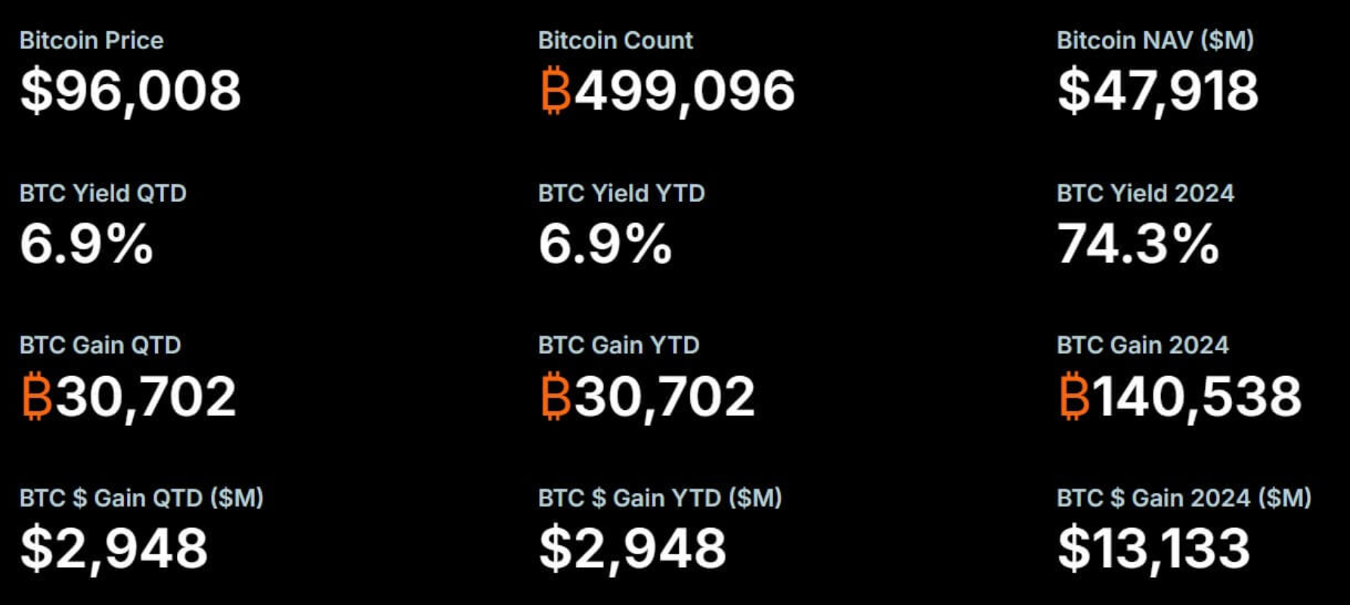Click the BTC $ Gain 2024 ($M) label
This screenshot has width=1350, height=605.
(x=1184, y=498)
